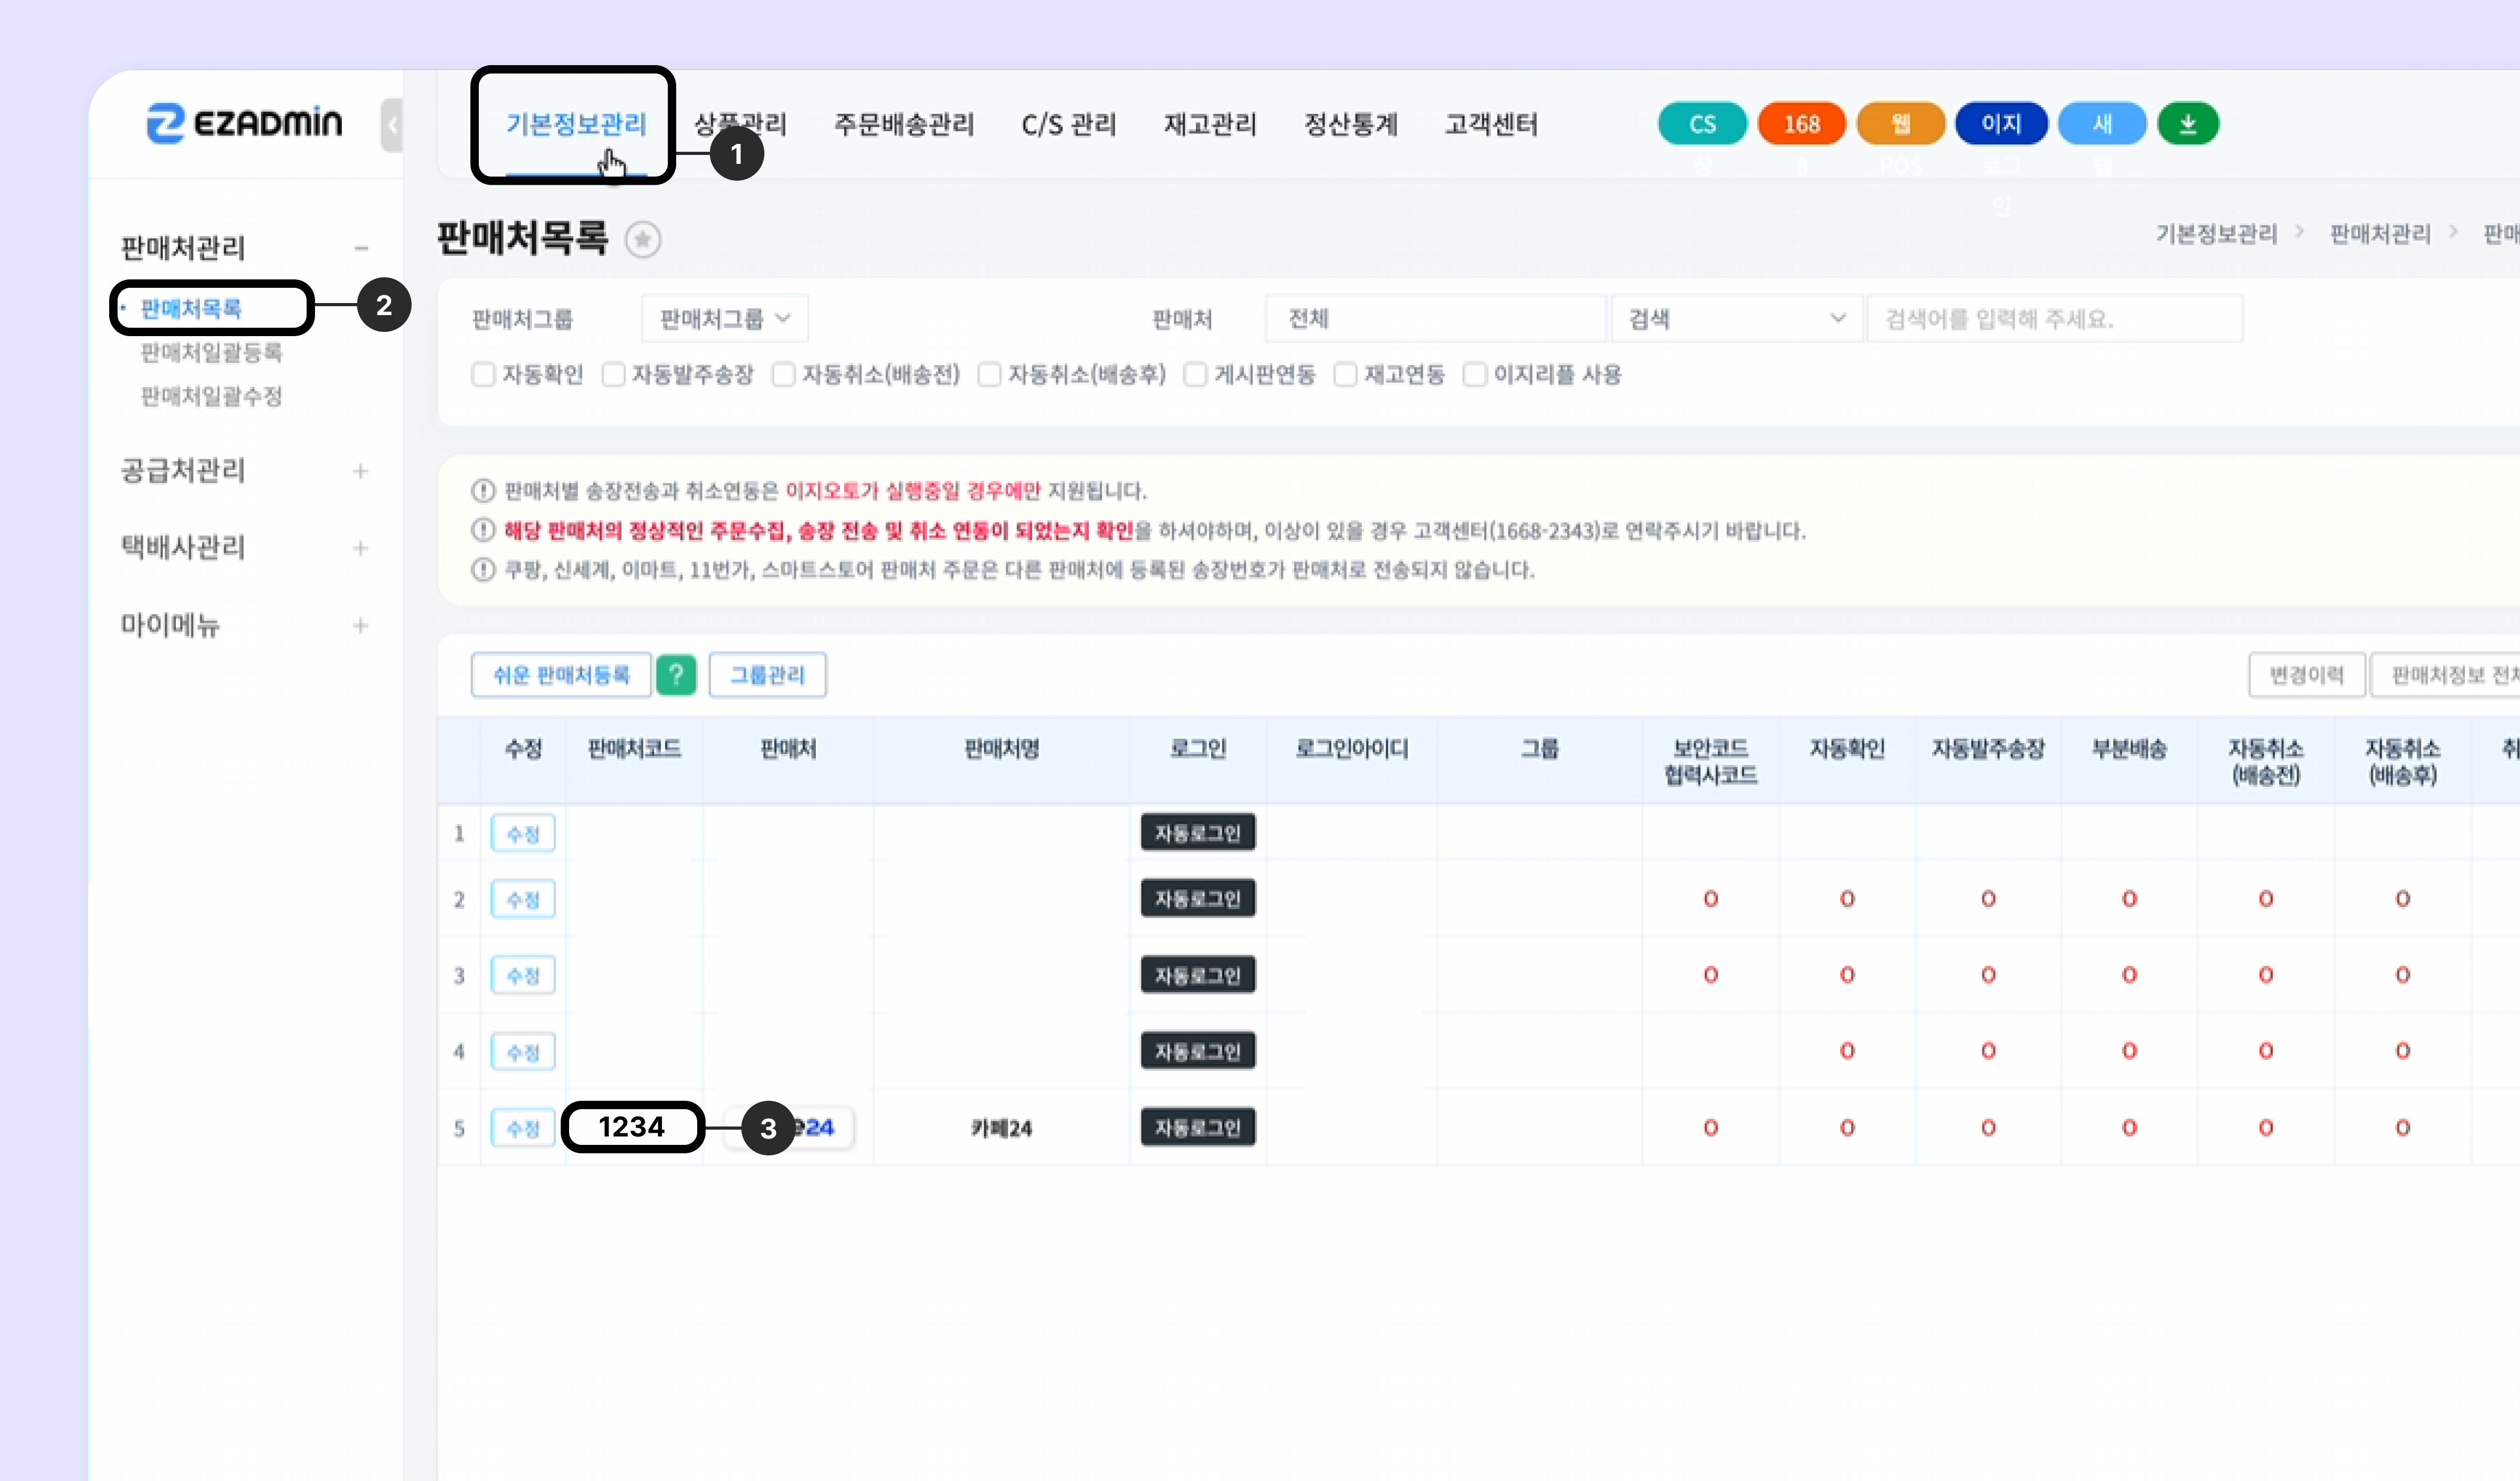Image resolution: width=2520 pixels, height=1481 pixels.
Task: Select 판매처일괄등록 in the sidebar
Action: coord(211,352)
